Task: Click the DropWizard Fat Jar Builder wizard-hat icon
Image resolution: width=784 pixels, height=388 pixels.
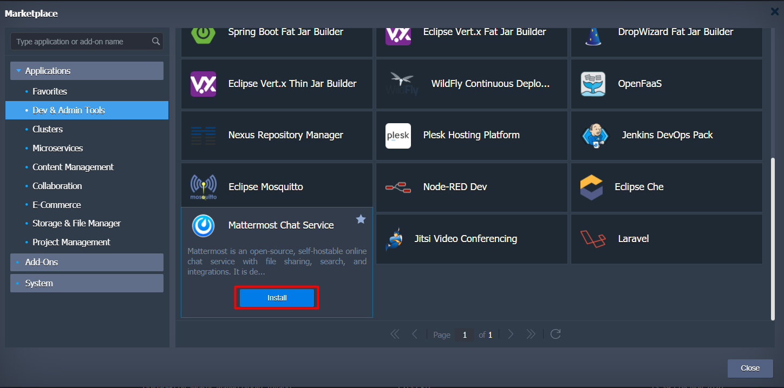Action: click(x=593, y=36)
